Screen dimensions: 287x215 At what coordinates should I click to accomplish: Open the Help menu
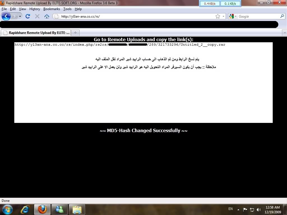pyautogui.click(x=78, y=9)
